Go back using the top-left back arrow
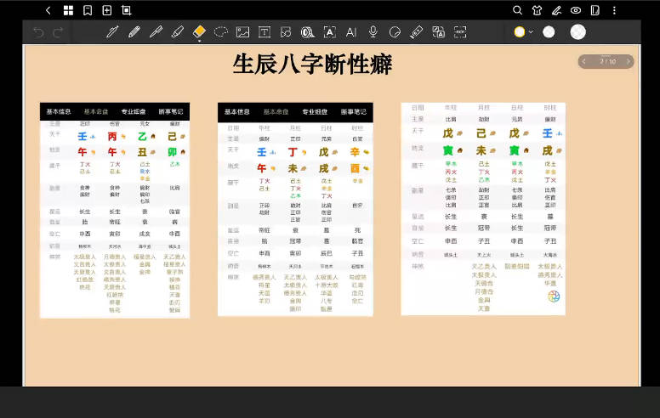 48,10
